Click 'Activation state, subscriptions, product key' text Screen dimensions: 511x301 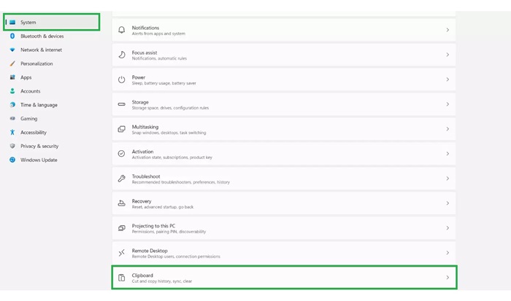172,157
